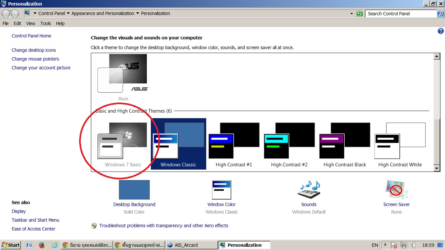Image resolution: width=445 pixels, height=250 pixels.
Task: Click the Desktop Background text link
Action: [134, 204]
